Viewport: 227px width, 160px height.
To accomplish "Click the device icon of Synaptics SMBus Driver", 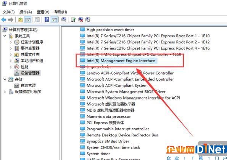I will coord(82,141).
